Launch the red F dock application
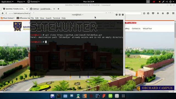This screenshot has width=176, height=99. coord(104,96)
